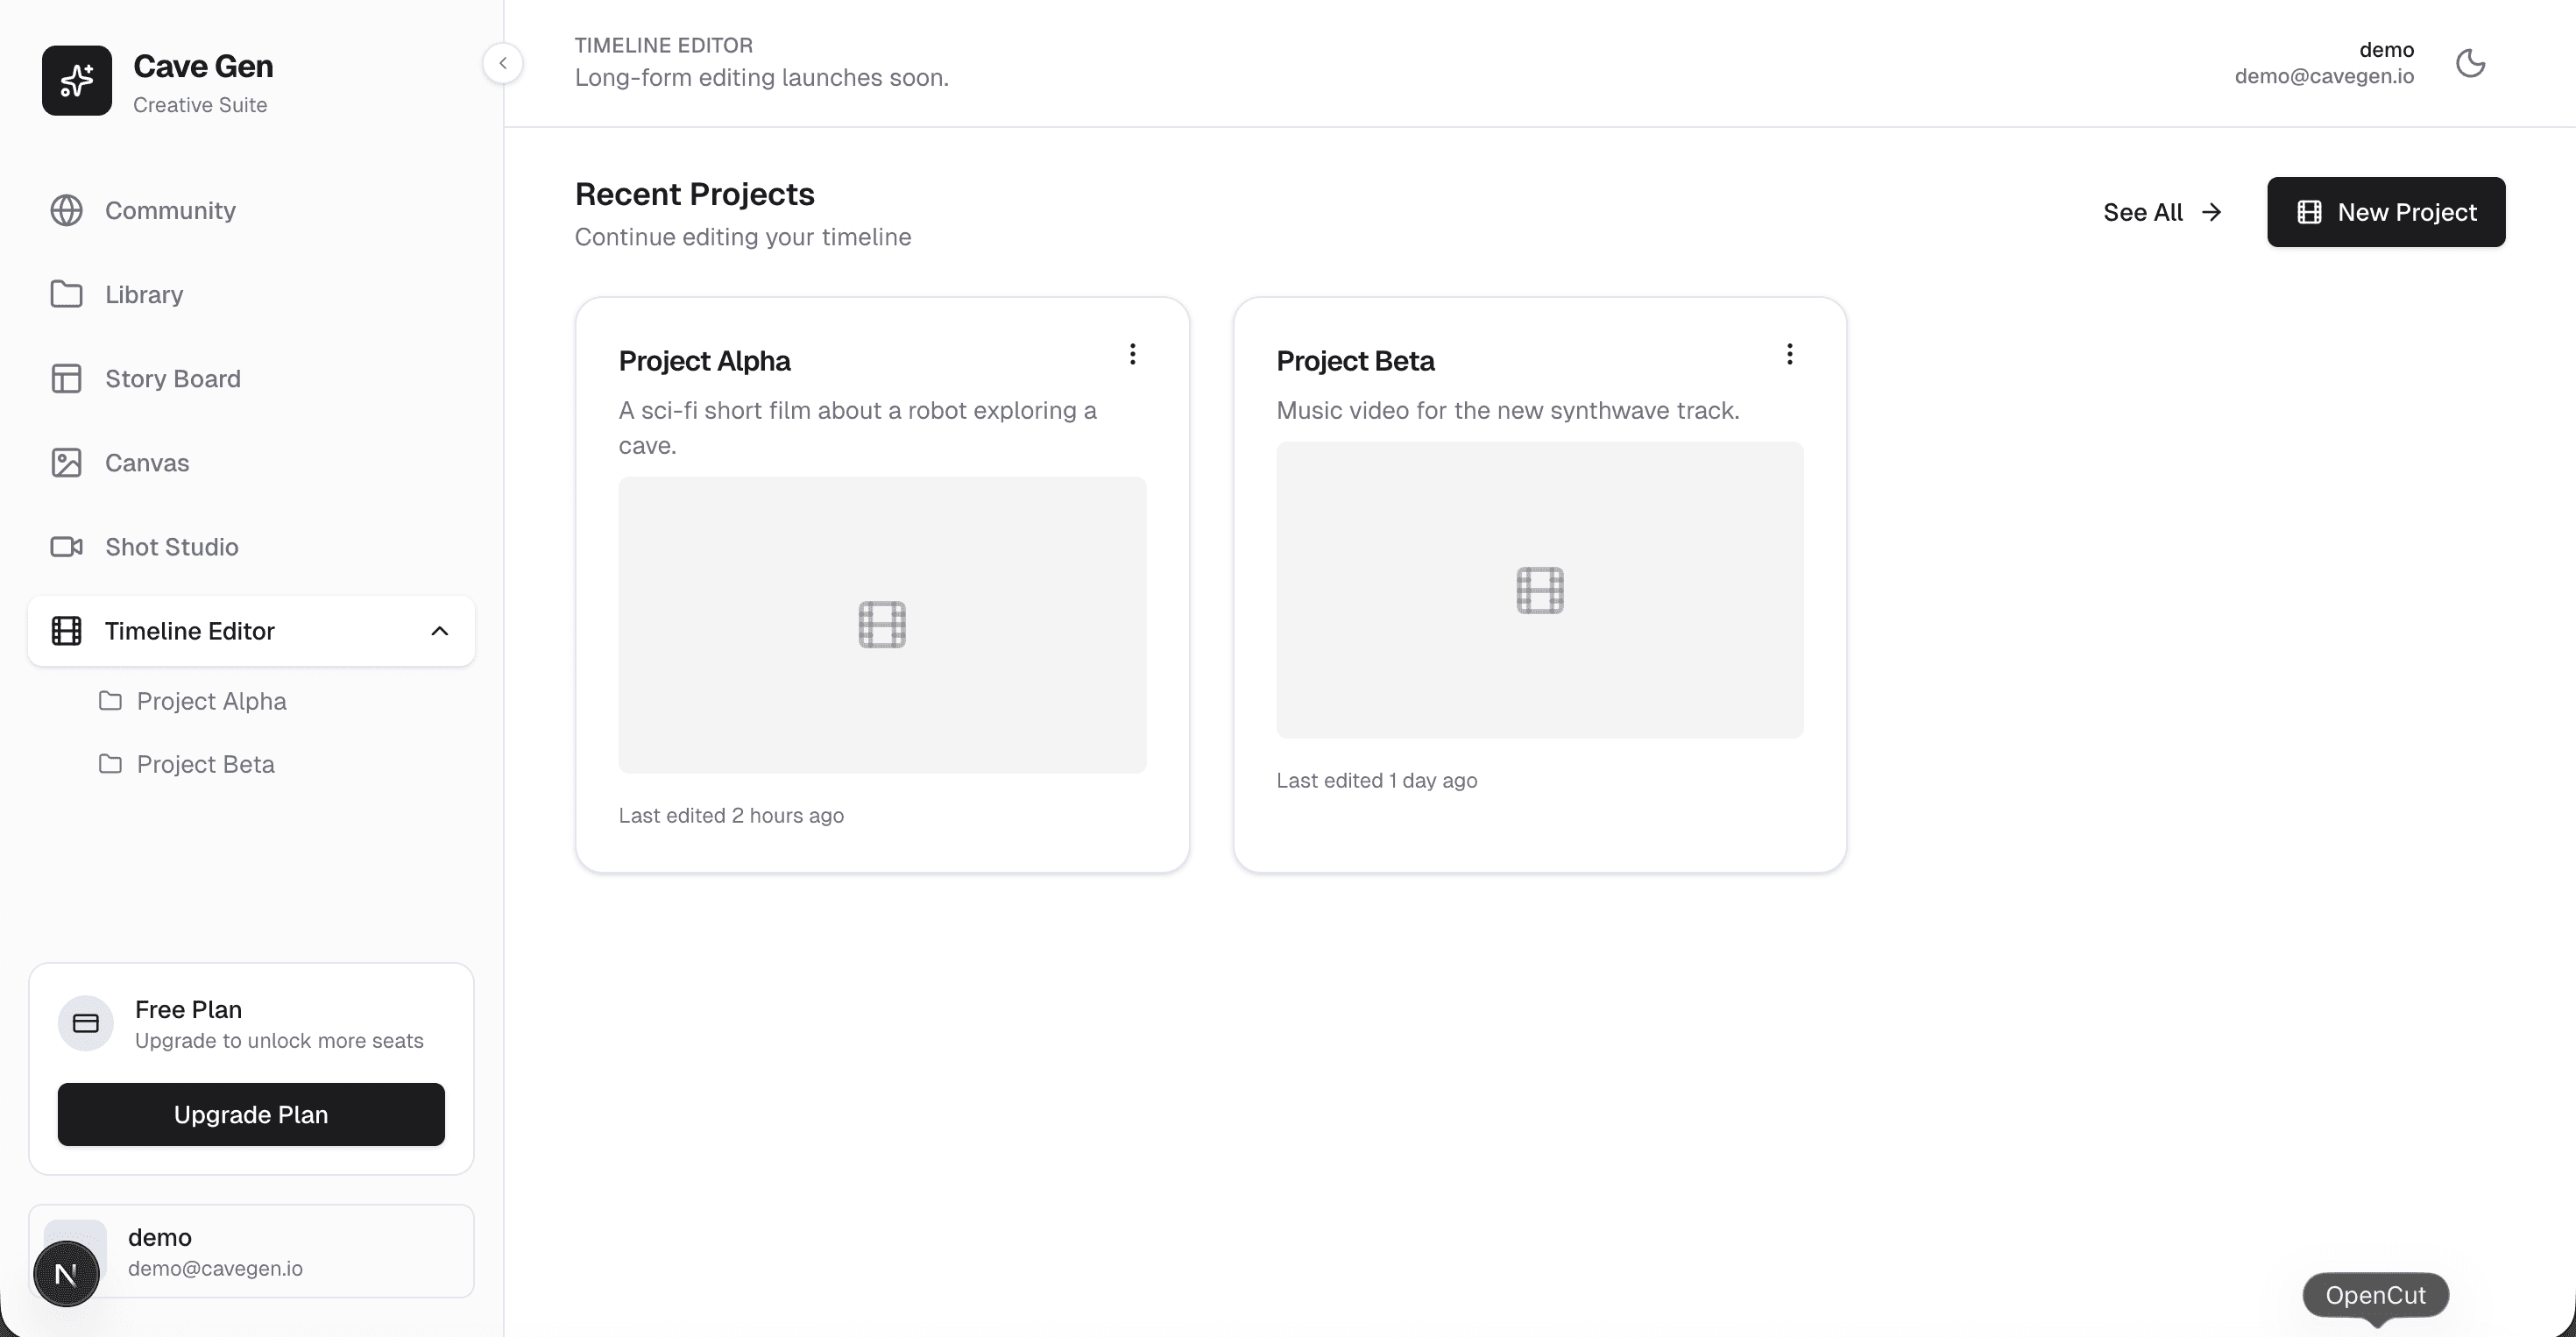Select Project Alpha in sidebar tree
Viewport: 2576px width, 1337px height.
211,701
